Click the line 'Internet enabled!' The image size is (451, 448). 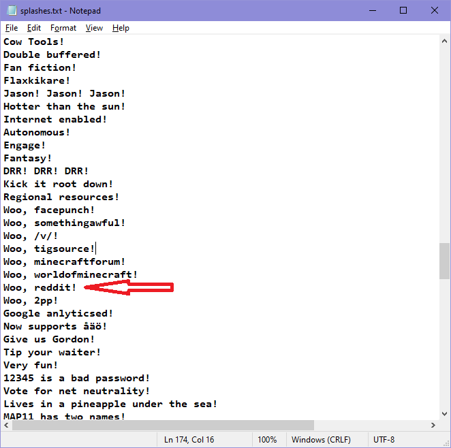pyautogui.click(x=55, y=120)
